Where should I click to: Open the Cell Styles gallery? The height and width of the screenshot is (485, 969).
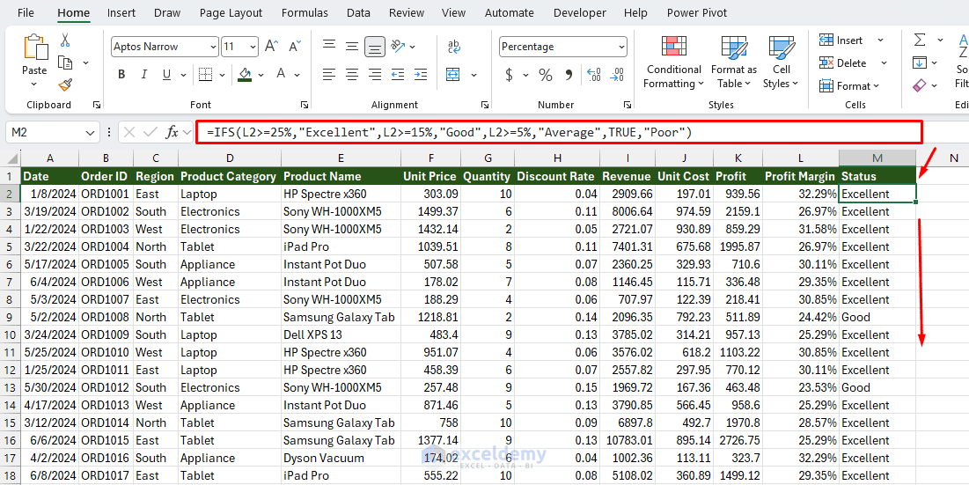782,62
